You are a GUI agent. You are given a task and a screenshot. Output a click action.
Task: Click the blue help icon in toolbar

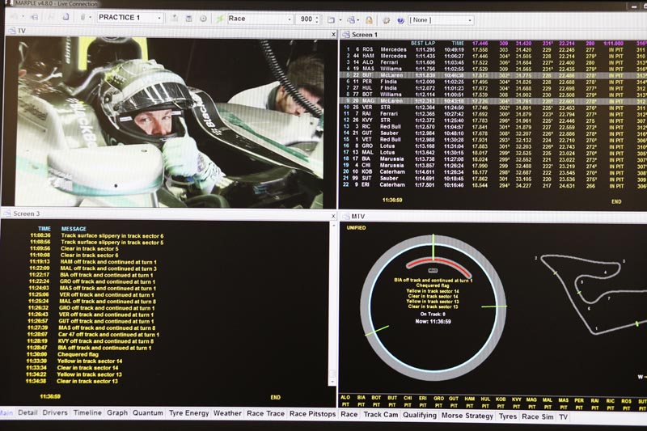click(400, 19)
